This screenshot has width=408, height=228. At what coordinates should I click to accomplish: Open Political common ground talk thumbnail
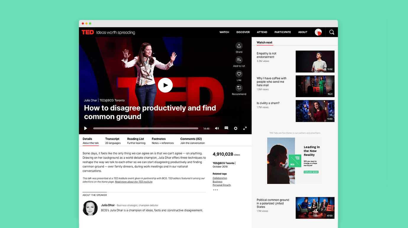coord(315,208)
